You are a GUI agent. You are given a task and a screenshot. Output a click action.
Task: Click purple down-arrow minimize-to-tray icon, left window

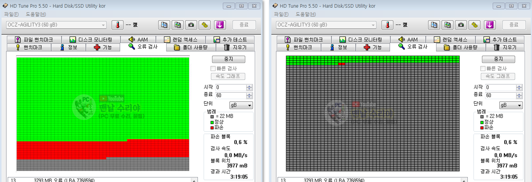220,25
